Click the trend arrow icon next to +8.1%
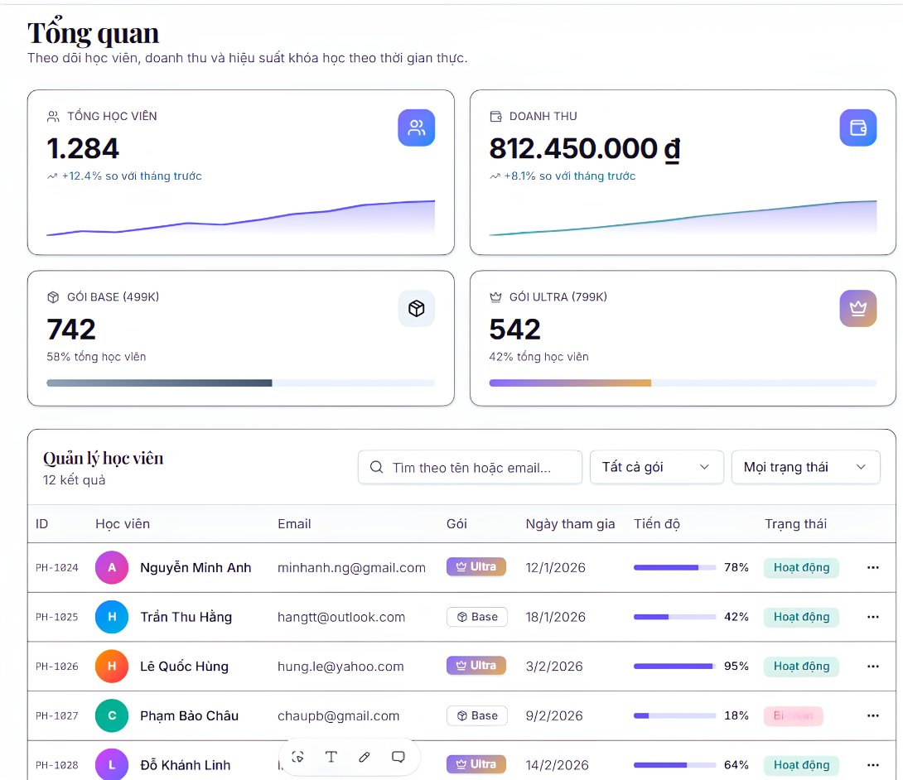Viewport: 903px width, 780px height. coord(495,176)
